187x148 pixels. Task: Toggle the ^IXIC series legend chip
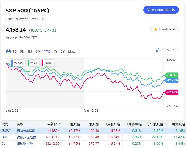(x=48, y=63)
